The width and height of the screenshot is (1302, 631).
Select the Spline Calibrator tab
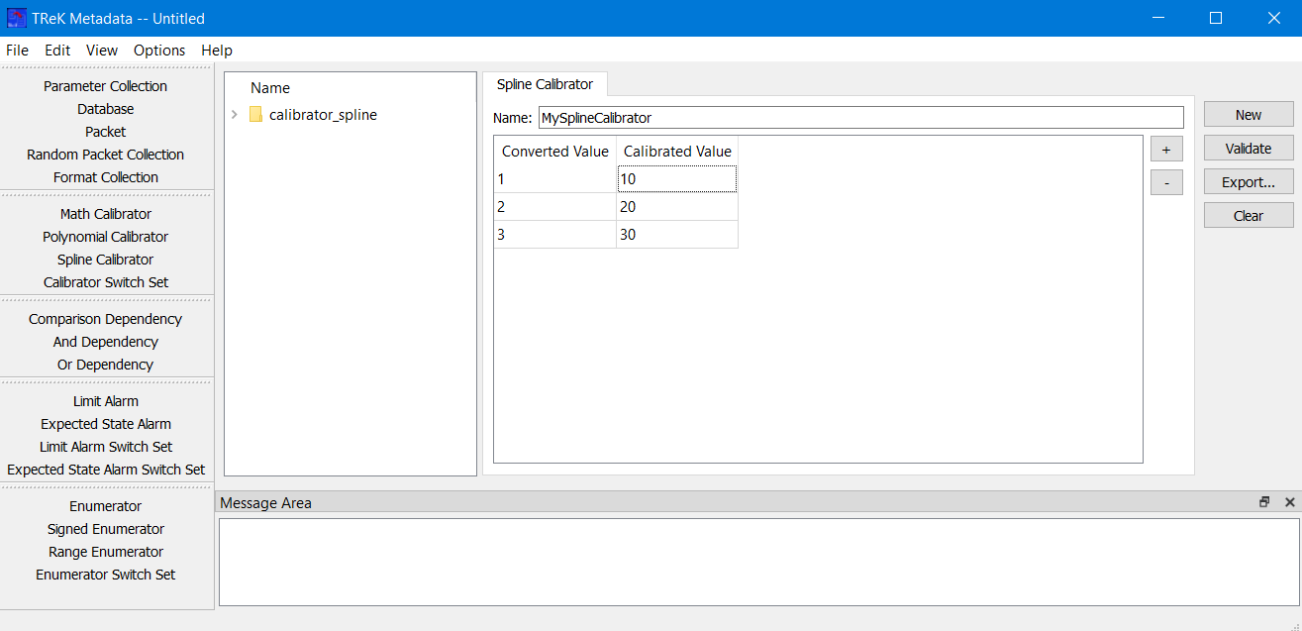(545, 84)
